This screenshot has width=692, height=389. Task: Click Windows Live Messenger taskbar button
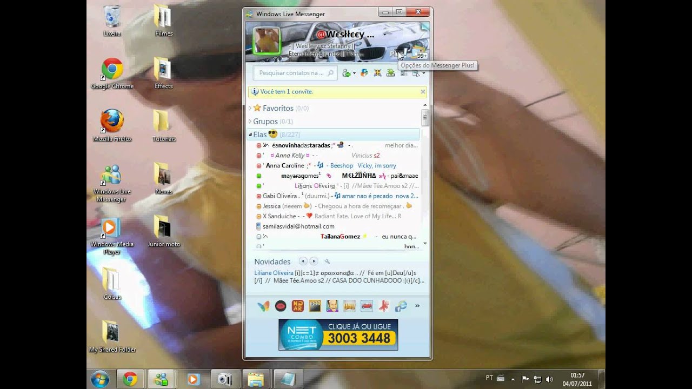tap(161, 379)
